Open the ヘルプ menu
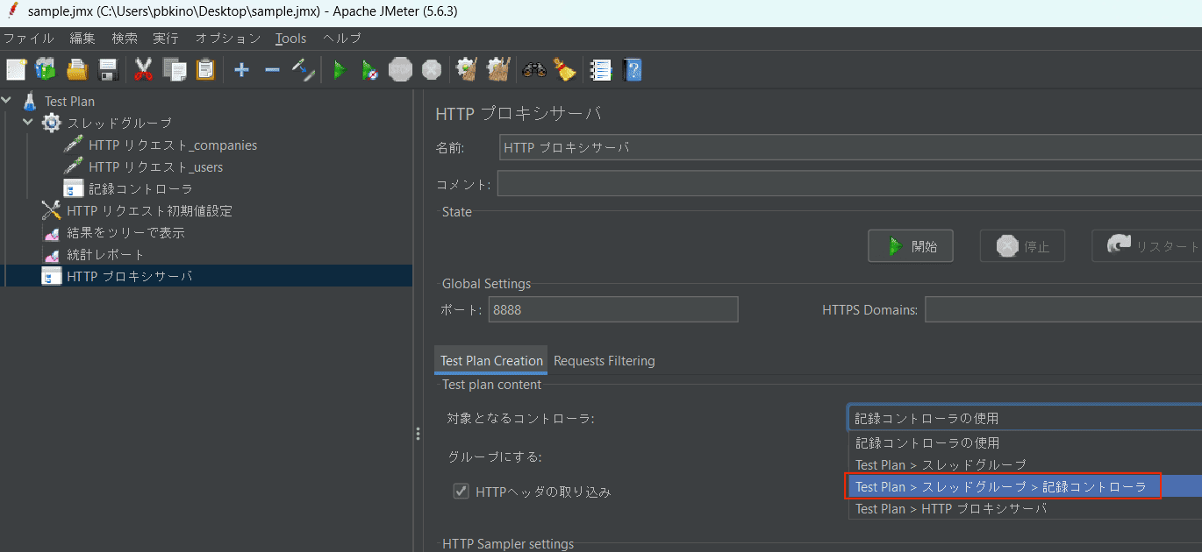The width and height of the screenshot is (1202, 552). click(342, 39)
